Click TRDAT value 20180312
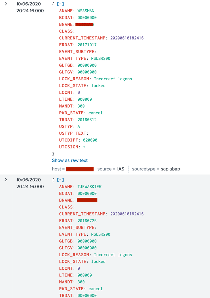This screenshot has width=210, height=298. pyautogui.click(x=87, y=120)
